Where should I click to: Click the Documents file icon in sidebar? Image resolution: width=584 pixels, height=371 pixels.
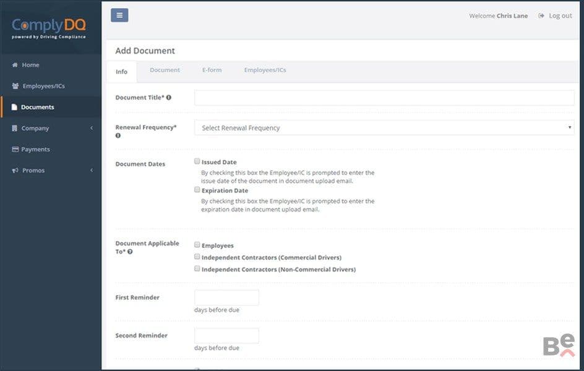point(14,107)
